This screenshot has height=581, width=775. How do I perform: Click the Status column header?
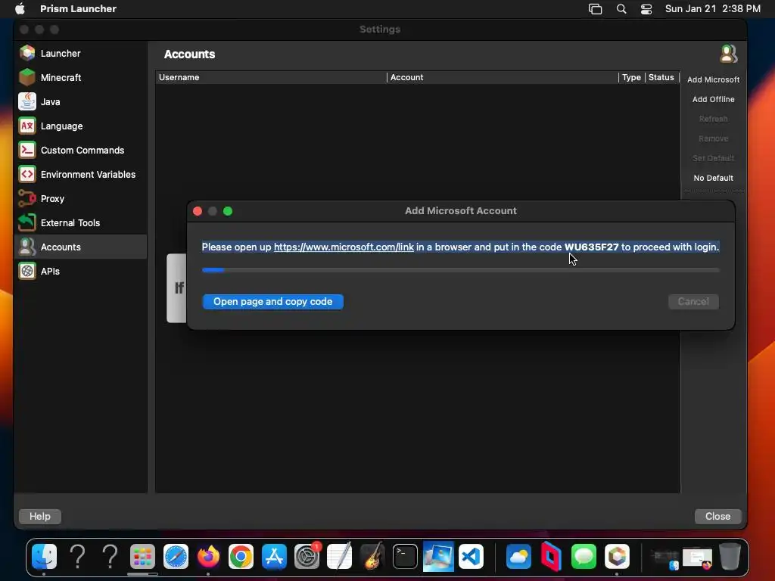tap(661, 77)
